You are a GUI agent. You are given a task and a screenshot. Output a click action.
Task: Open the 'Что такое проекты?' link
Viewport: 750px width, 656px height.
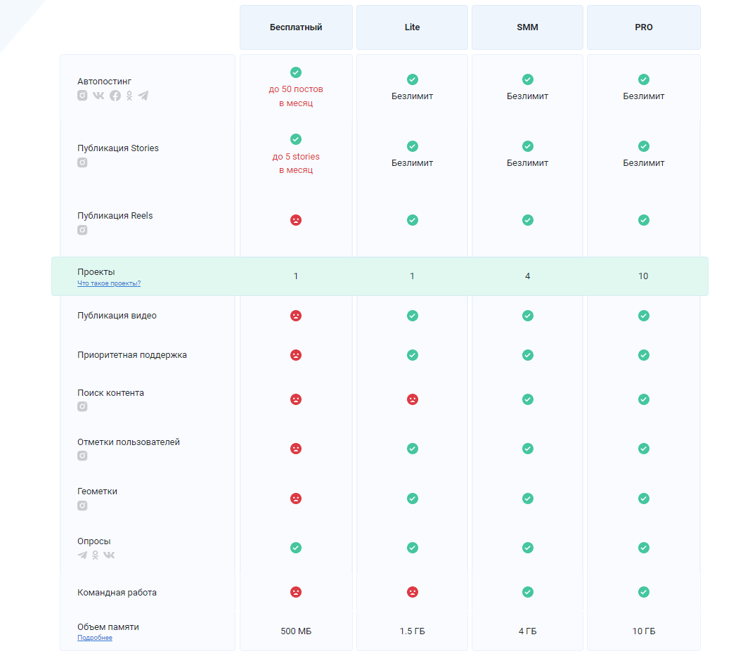109,283
